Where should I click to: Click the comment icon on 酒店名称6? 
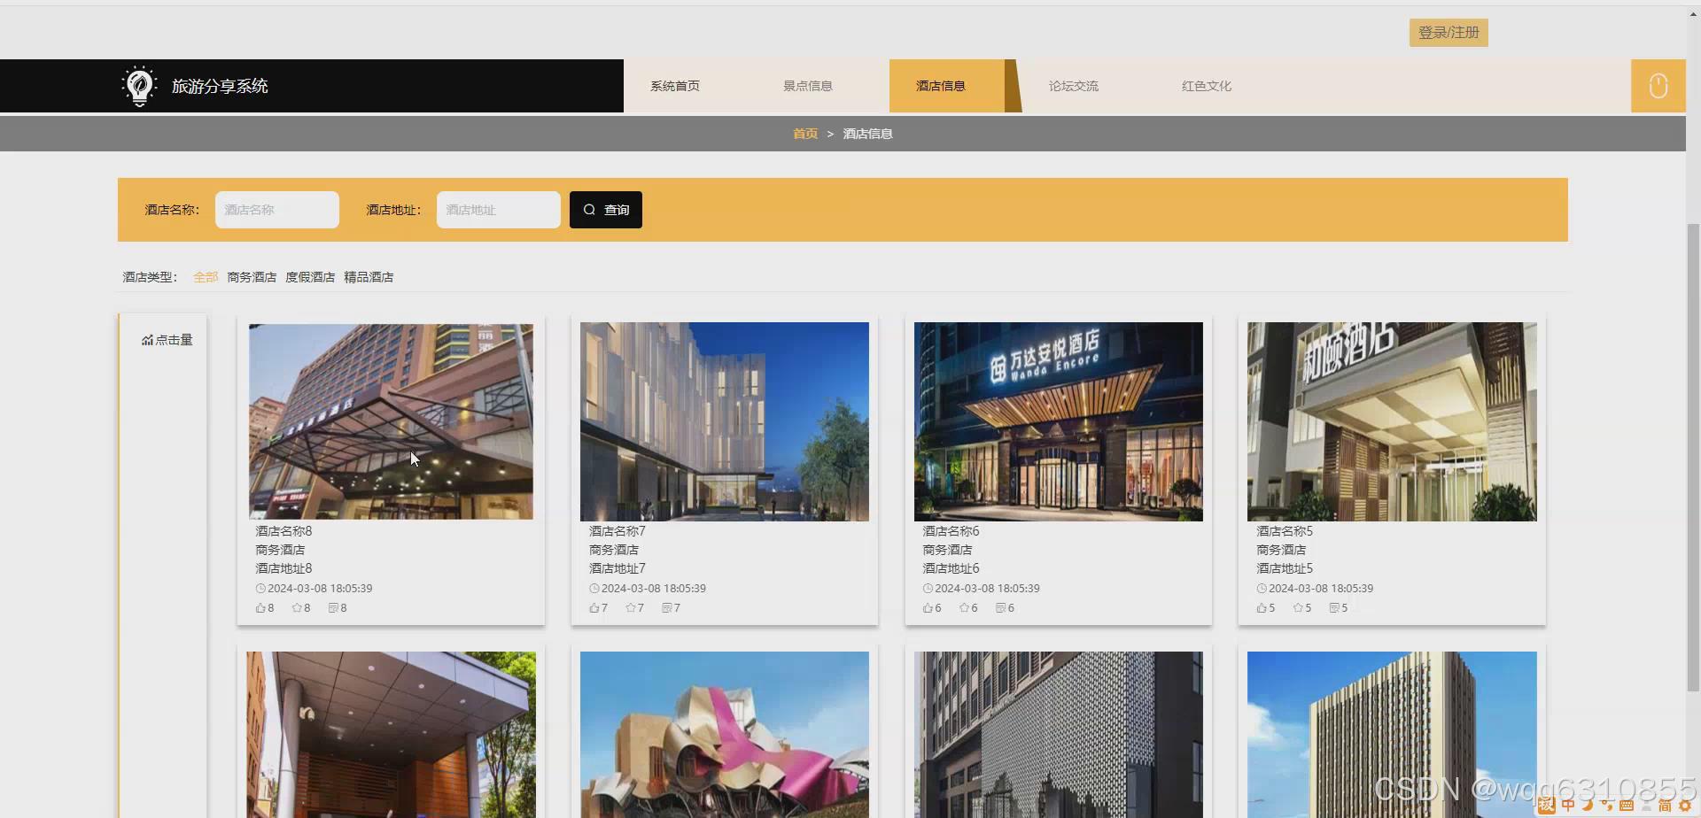[x=1000, y=608]
